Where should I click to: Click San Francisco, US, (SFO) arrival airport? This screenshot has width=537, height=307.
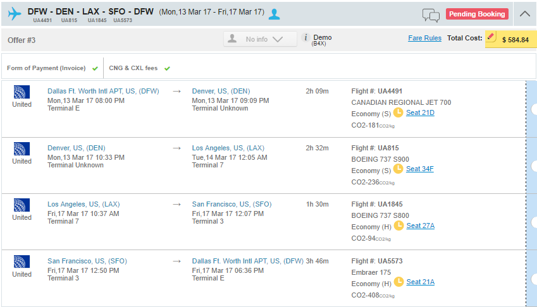click(x=232, y=205)
